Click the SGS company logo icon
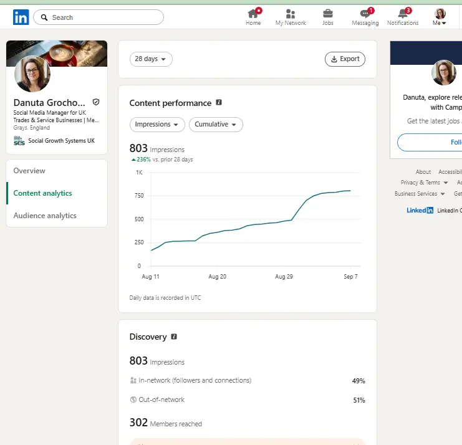 (x=19, y=141)
